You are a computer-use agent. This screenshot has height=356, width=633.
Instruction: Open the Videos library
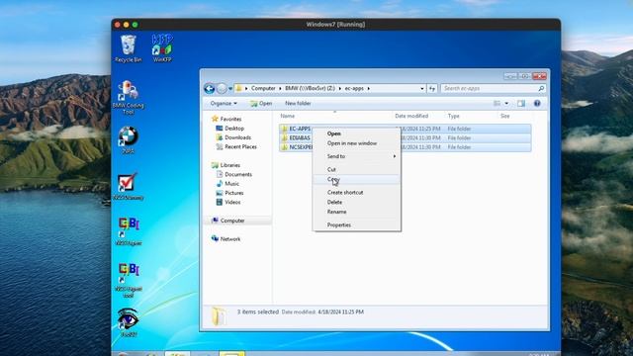tap(228, 202)
